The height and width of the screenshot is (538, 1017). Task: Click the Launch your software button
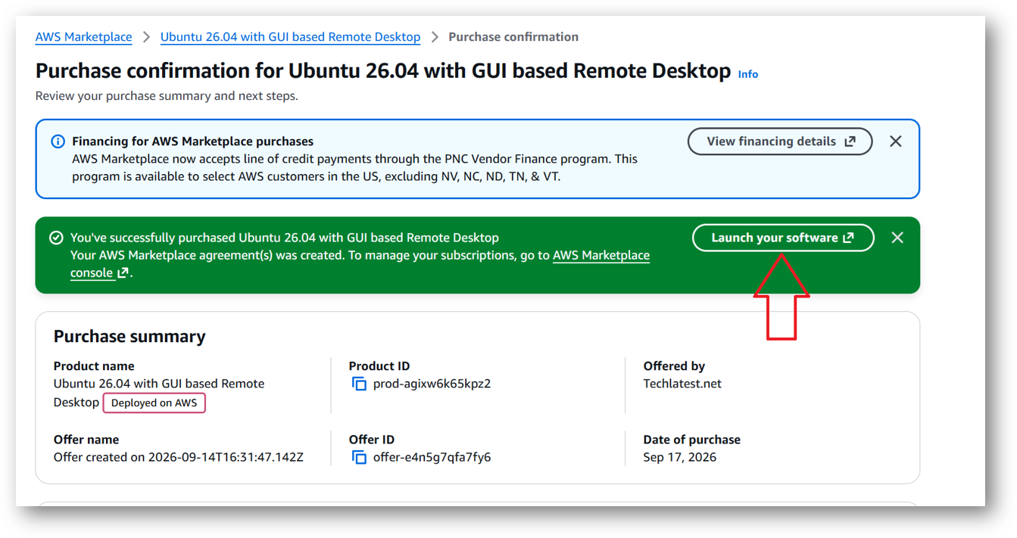[783, 238]
